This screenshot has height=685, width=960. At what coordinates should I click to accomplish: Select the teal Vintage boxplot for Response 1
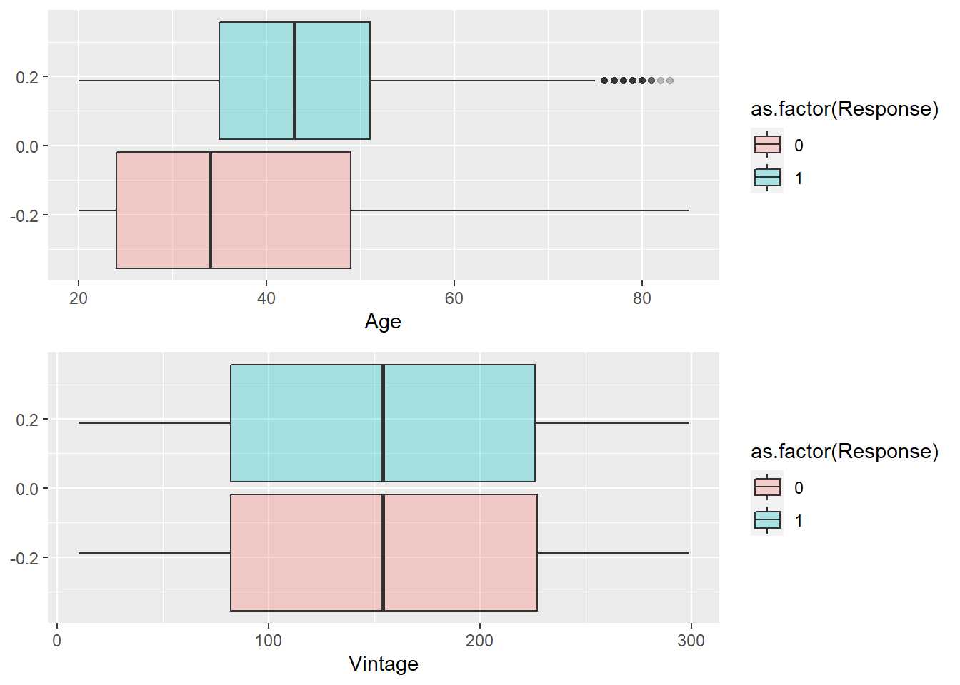click(x=383, y=423)
